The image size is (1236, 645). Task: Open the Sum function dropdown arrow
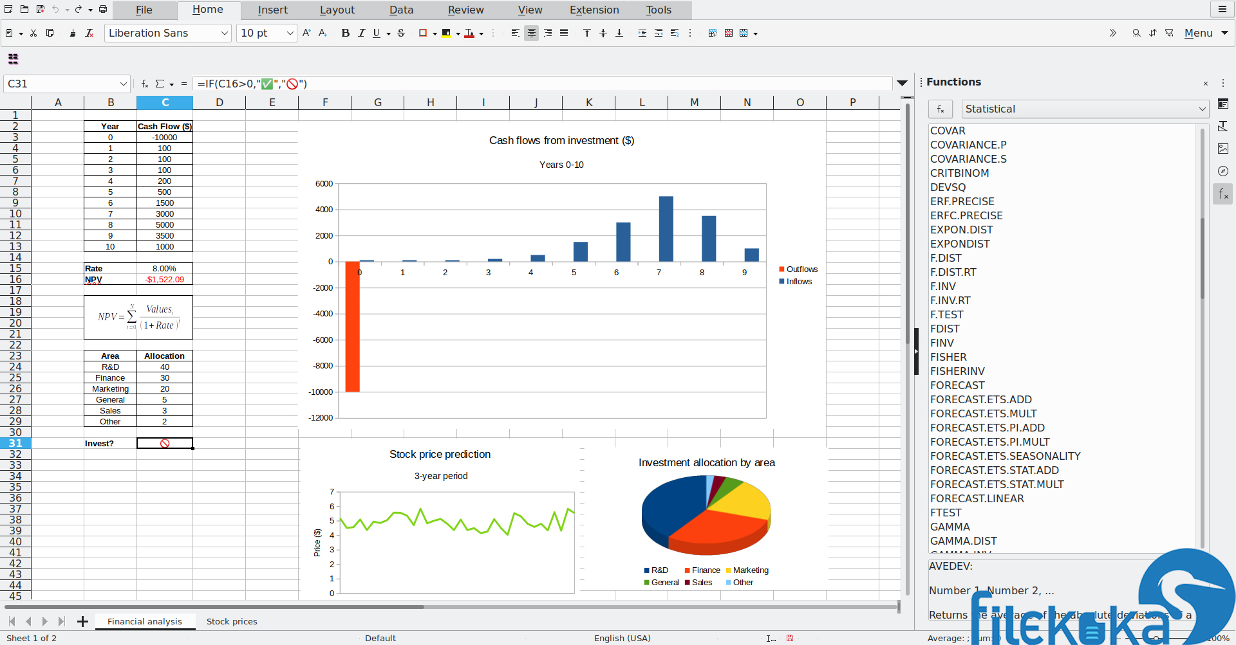[172, 84]
